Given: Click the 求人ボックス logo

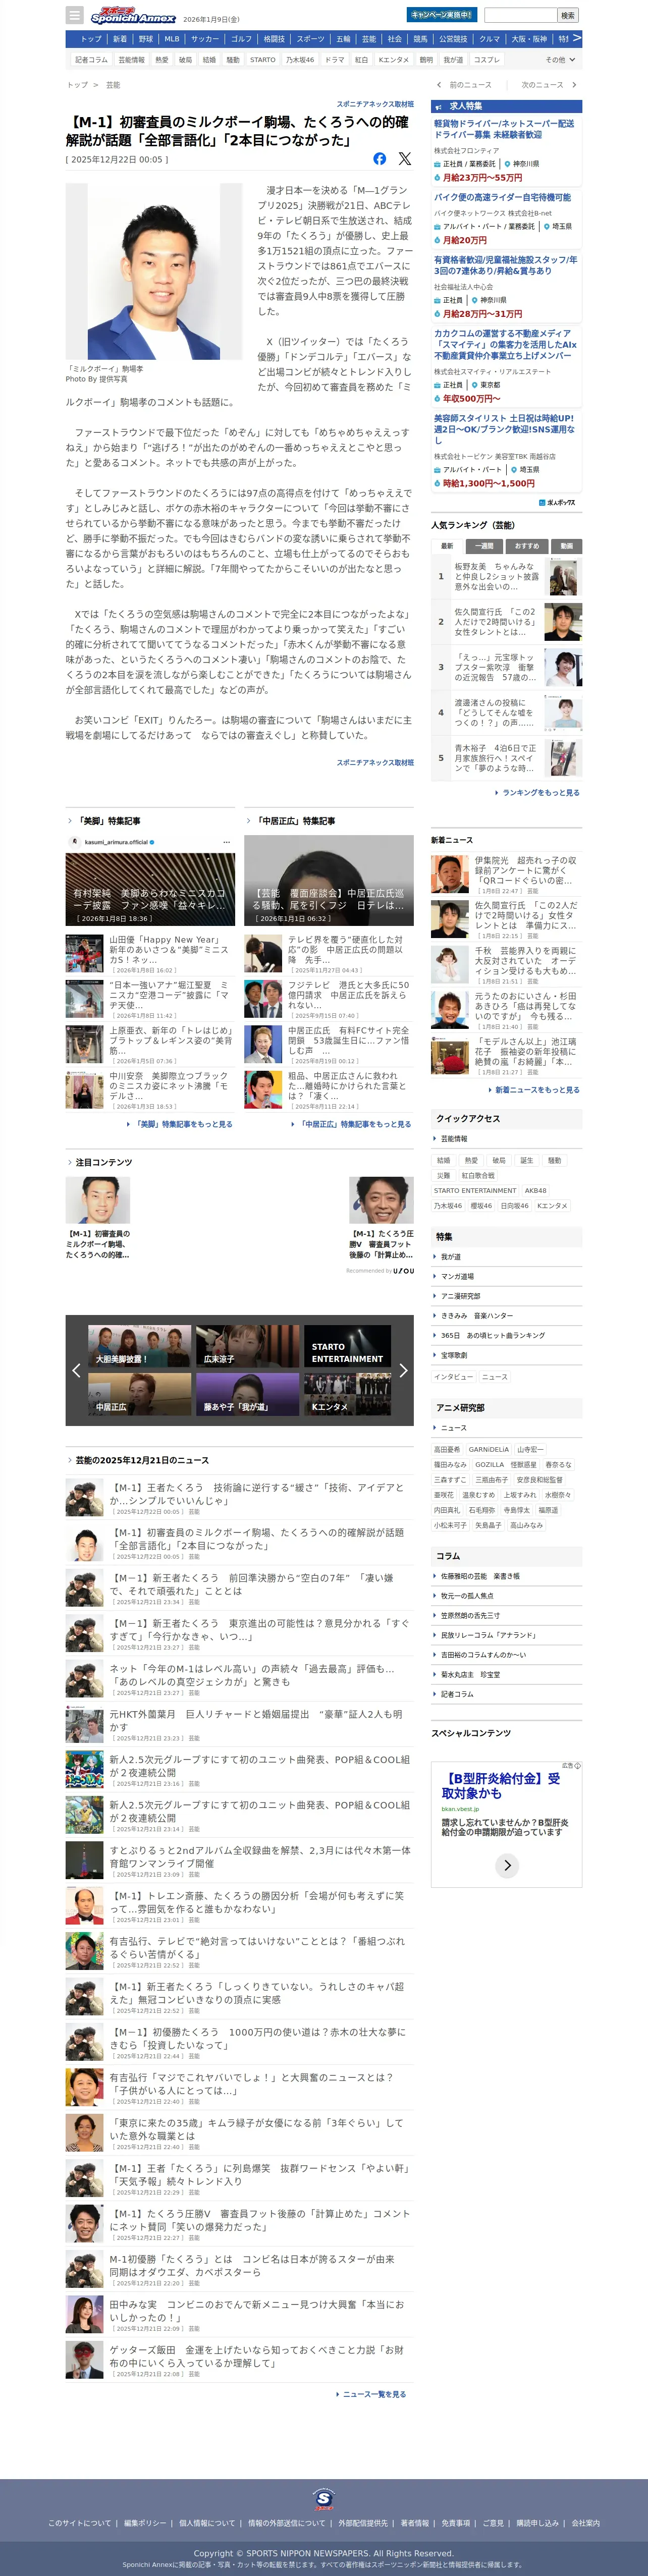Looking at the screenshot, I should click(558, 502).
